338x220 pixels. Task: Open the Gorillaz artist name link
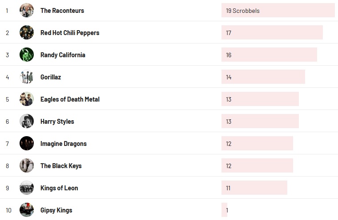tap(51, 77)
